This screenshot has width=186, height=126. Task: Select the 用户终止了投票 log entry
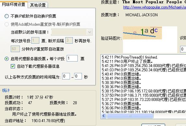(x=127, y=62)
